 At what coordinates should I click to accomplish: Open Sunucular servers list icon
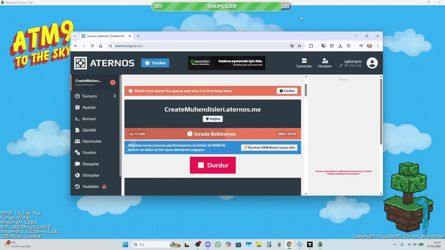304,63
